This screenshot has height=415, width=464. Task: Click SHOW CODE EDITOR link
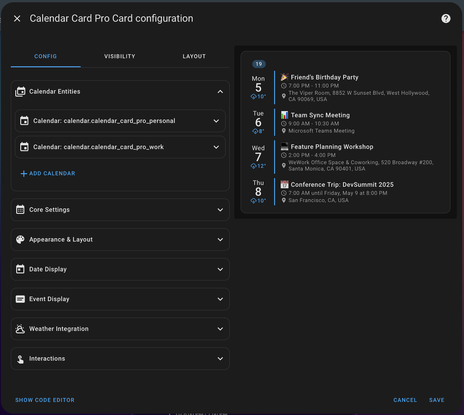point(45,400)
